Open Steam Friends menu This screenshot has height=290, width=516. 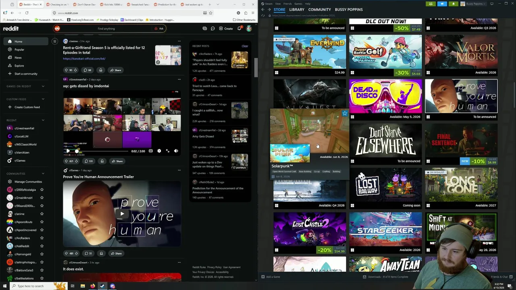[x=287, y=4]
